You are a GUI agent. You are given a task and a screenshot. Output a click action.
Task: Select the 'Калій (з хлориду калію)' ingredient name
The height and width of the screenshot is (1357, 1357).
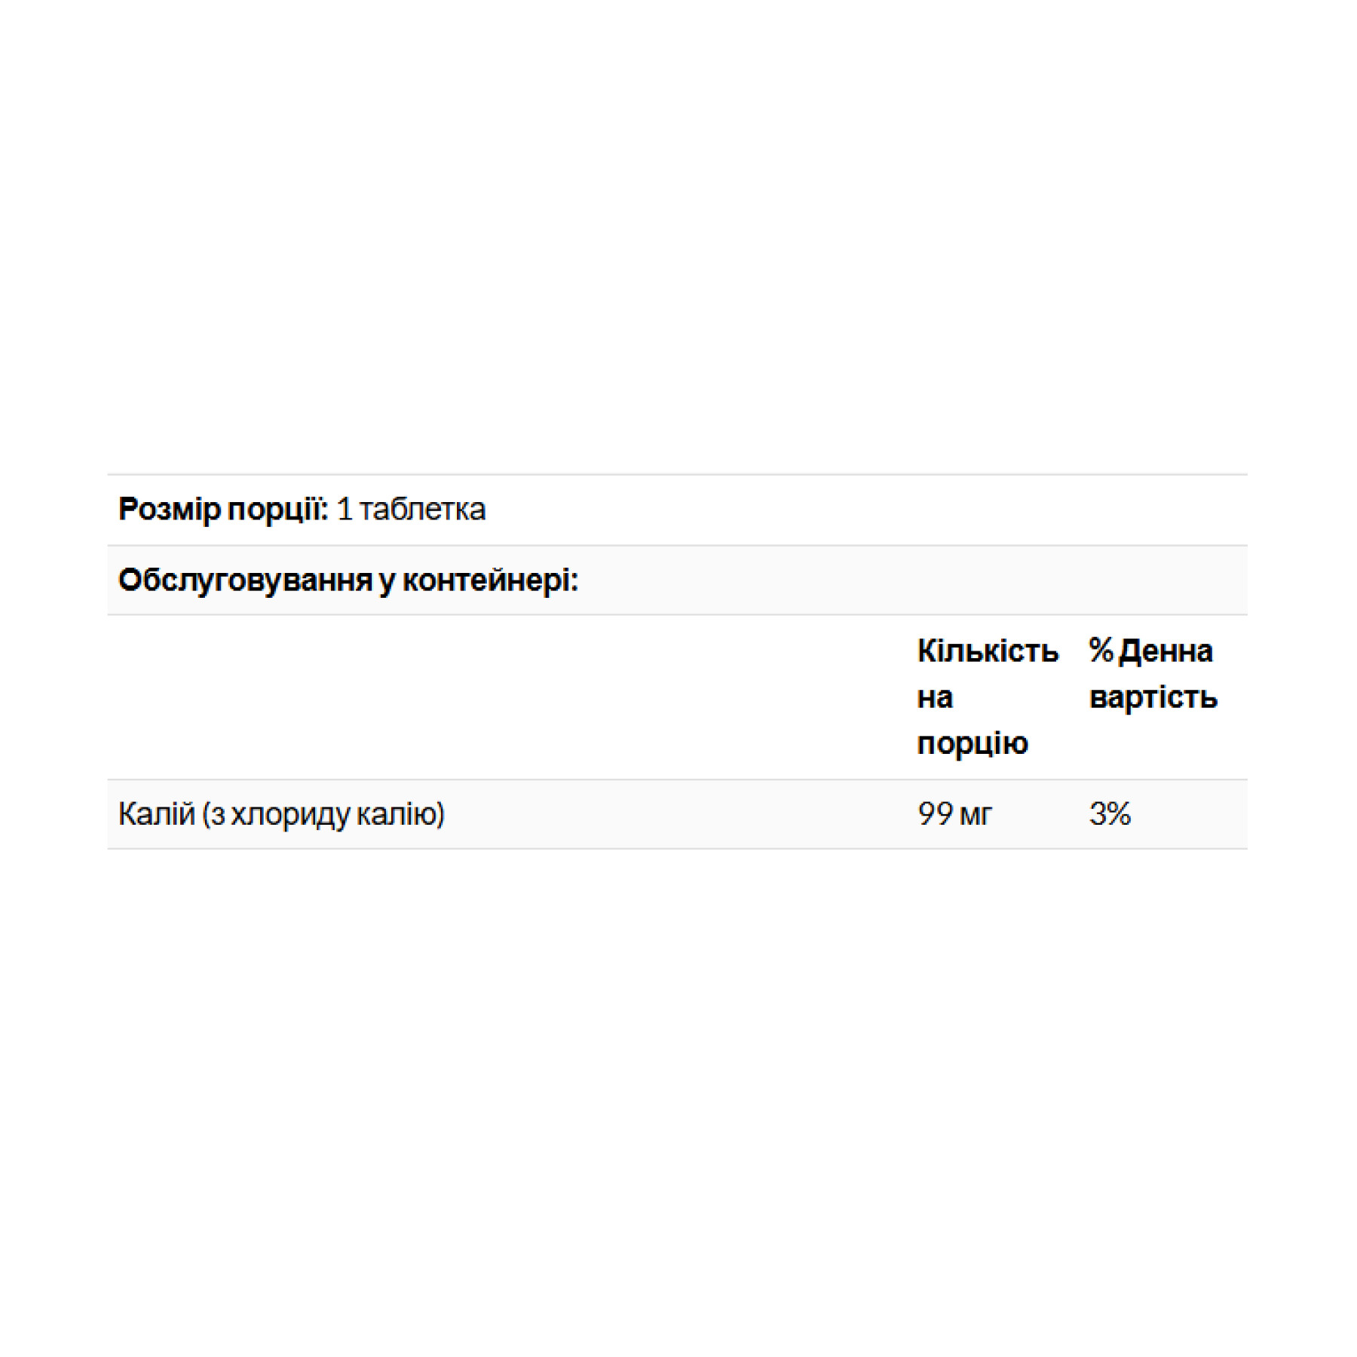click(281, 814)
